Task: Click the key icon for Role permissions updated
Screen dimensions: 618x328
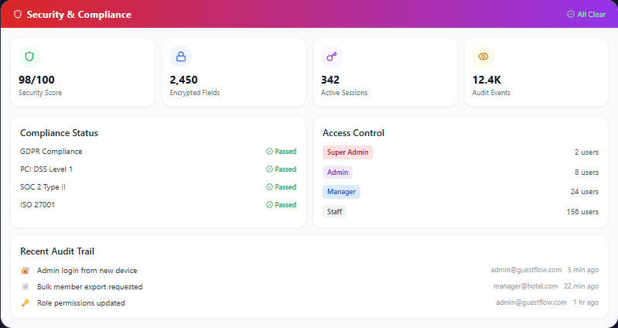Action: [26, 302]
